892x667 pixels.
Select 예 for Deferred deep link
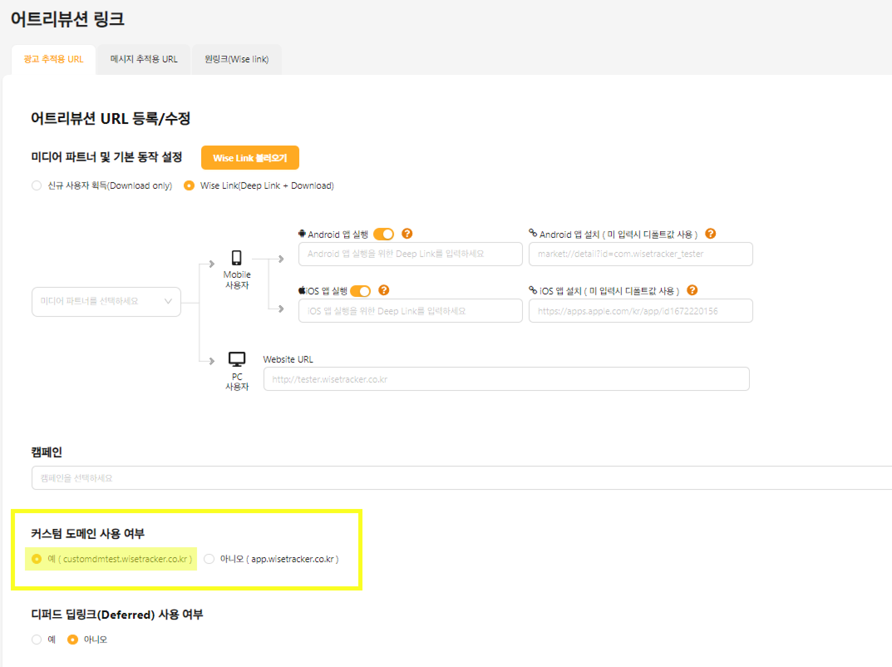point(37,639)
